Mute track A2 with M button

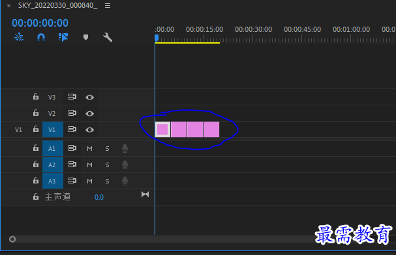(x=89, y=165)
